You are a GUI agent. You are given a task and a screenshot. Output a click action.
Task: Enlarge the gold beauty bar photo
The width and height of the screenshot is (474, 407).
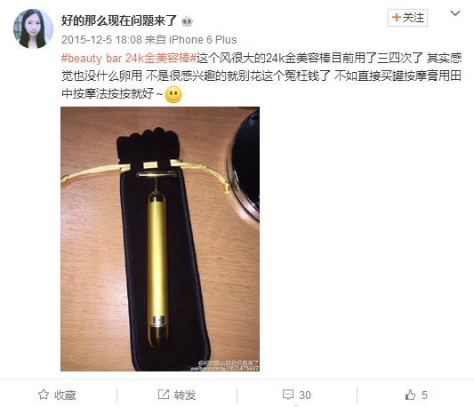click(160, 239)
